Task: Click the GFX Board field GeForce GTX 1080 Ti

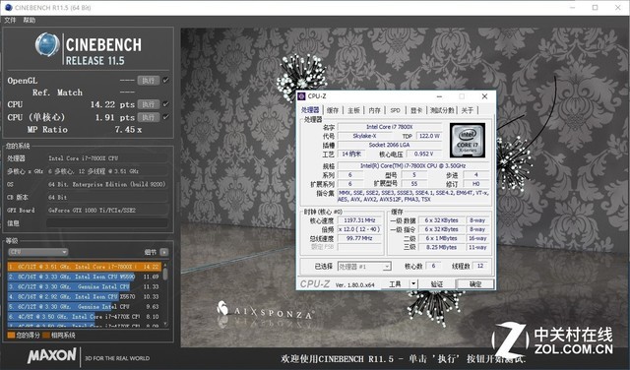Action: coord(107,211)
